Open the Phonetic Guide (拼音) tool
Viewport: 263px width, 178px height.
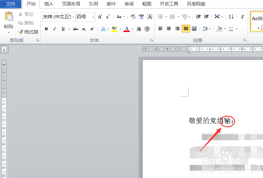click(x=141, y=17)
